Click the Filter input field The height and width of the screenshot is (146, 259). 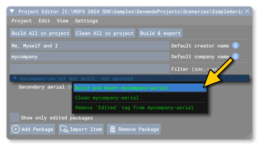[x=90, y=69]
